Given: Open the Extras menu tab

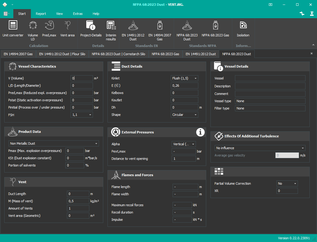Looking at the screenshot, I should click(x=78, y=14).
